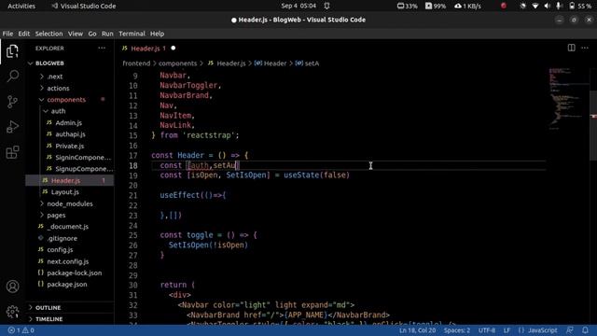597x336 pixels.
Task: Change indentation via Spaces: 2
Action: click(456, 330)
